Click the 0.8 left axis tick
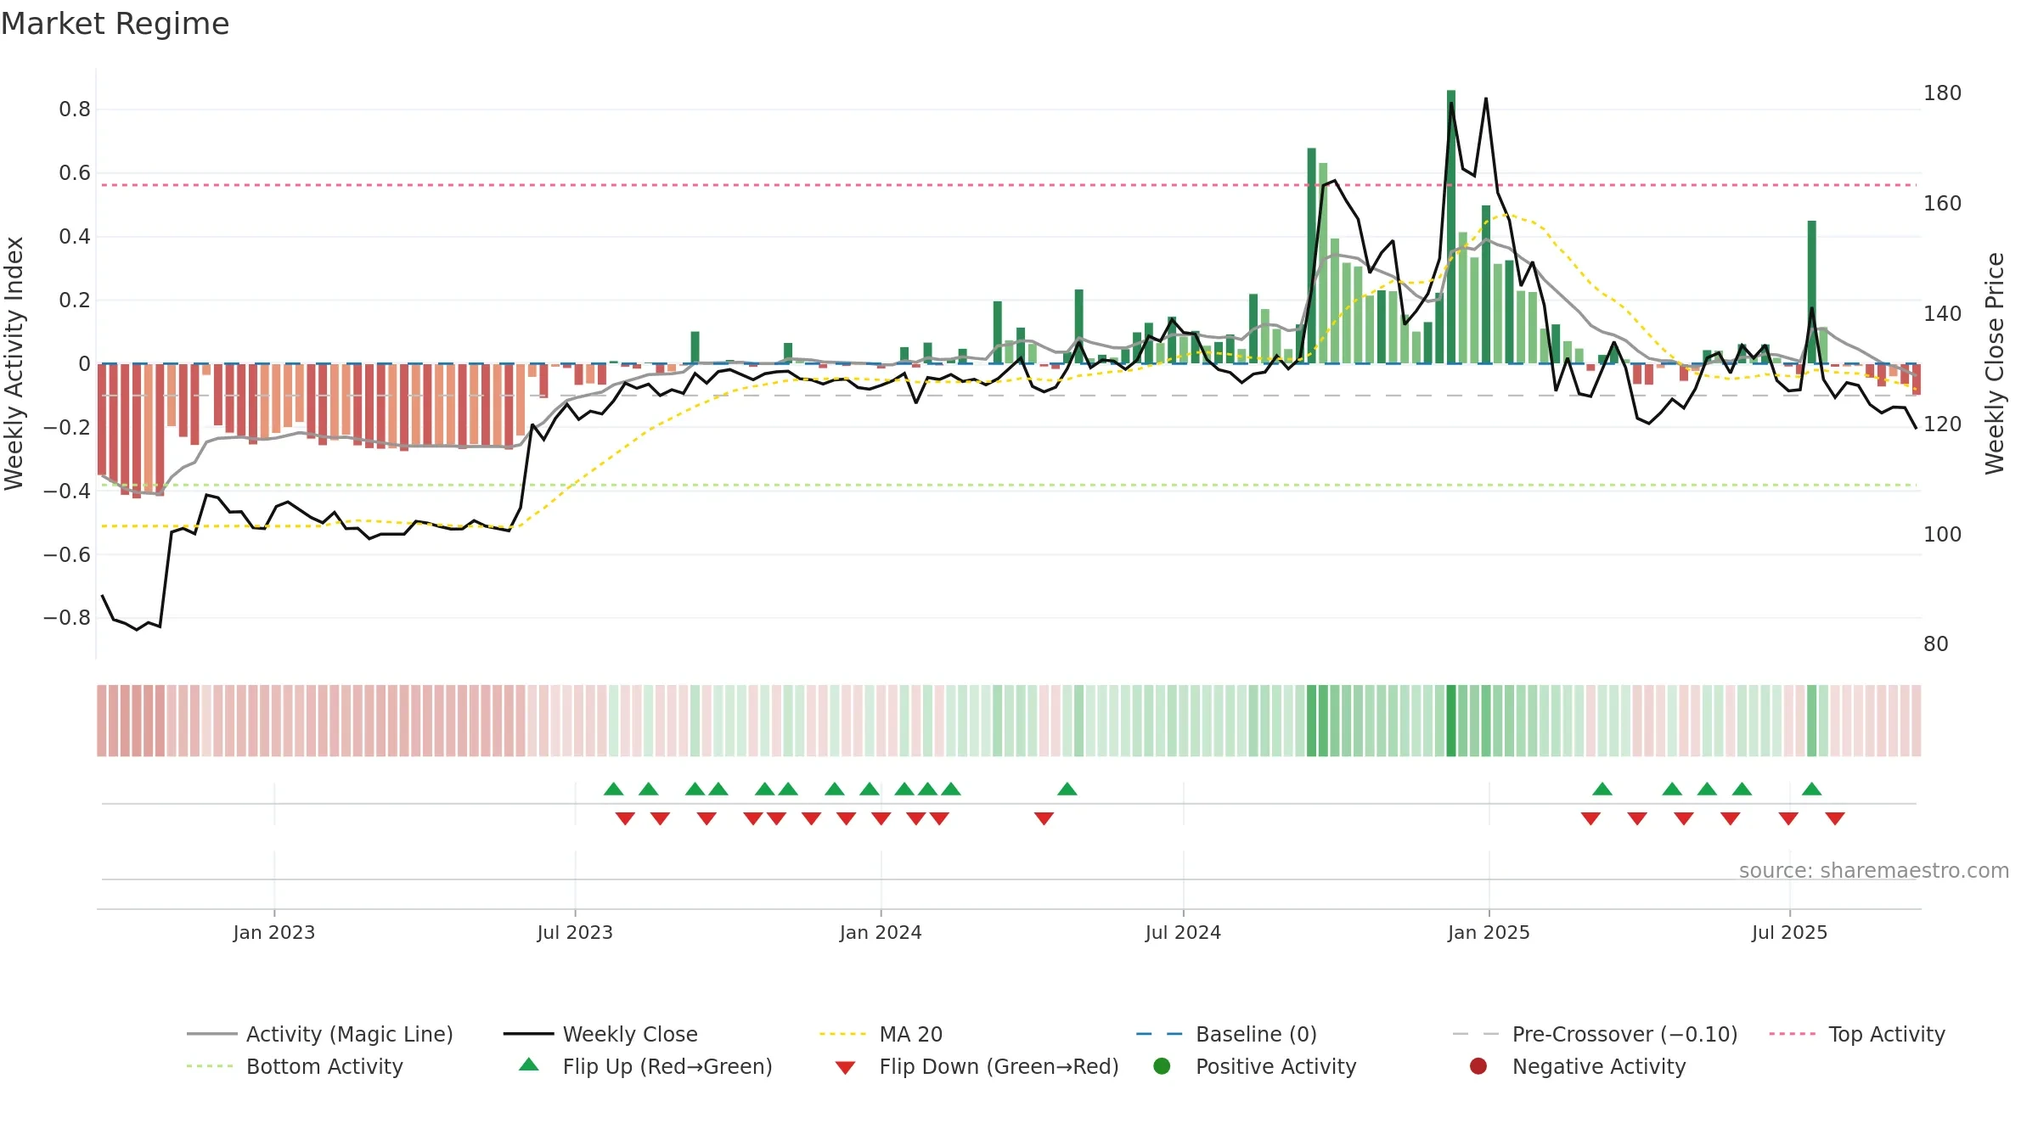2038x1146 pixels. (x=75, y=110)
